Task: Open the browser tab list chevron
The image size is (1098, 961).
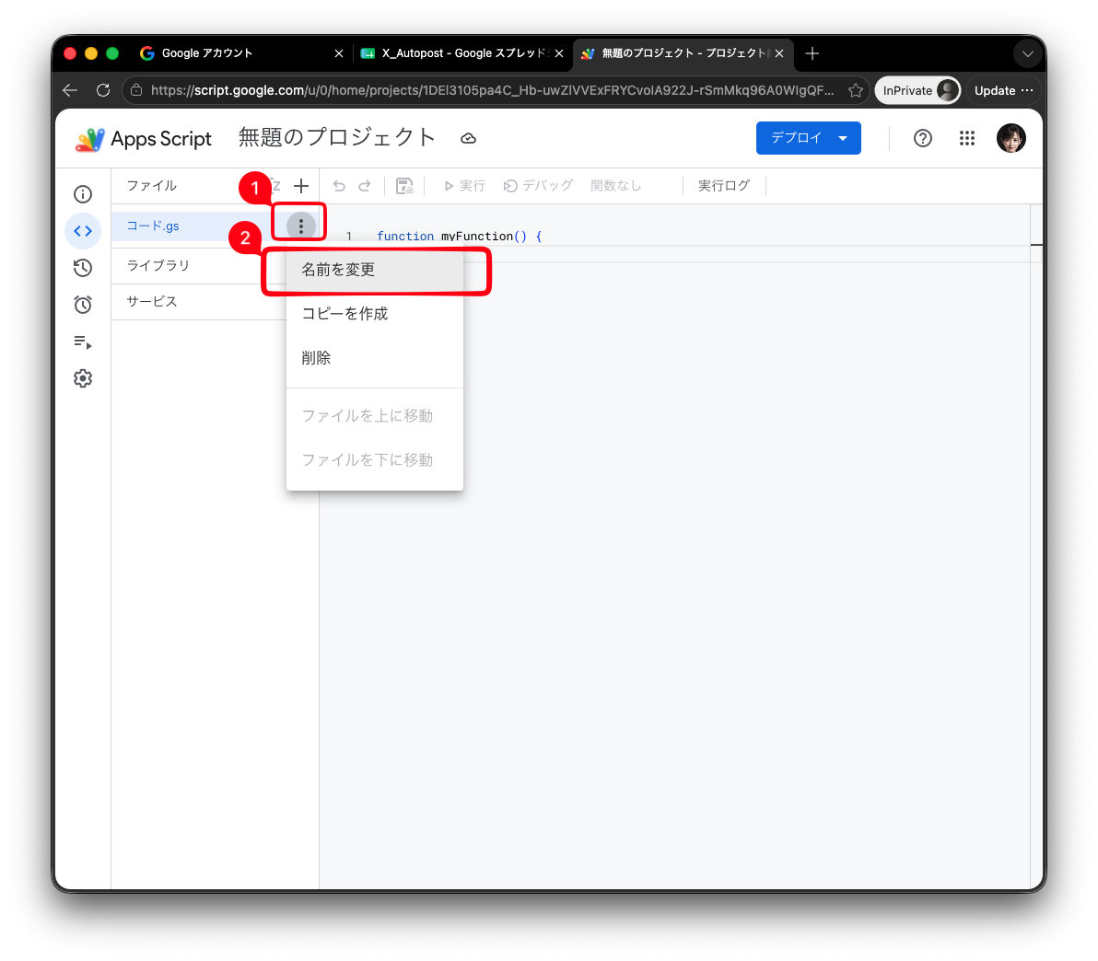Action: tap(1027, 53)
